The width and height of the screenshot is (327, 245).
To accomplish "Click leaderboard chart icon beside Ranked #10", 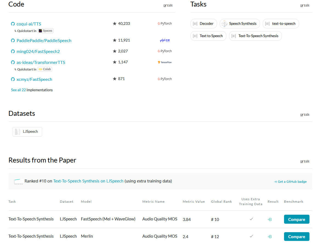I will pyautogui.click(x=18, y=182).
